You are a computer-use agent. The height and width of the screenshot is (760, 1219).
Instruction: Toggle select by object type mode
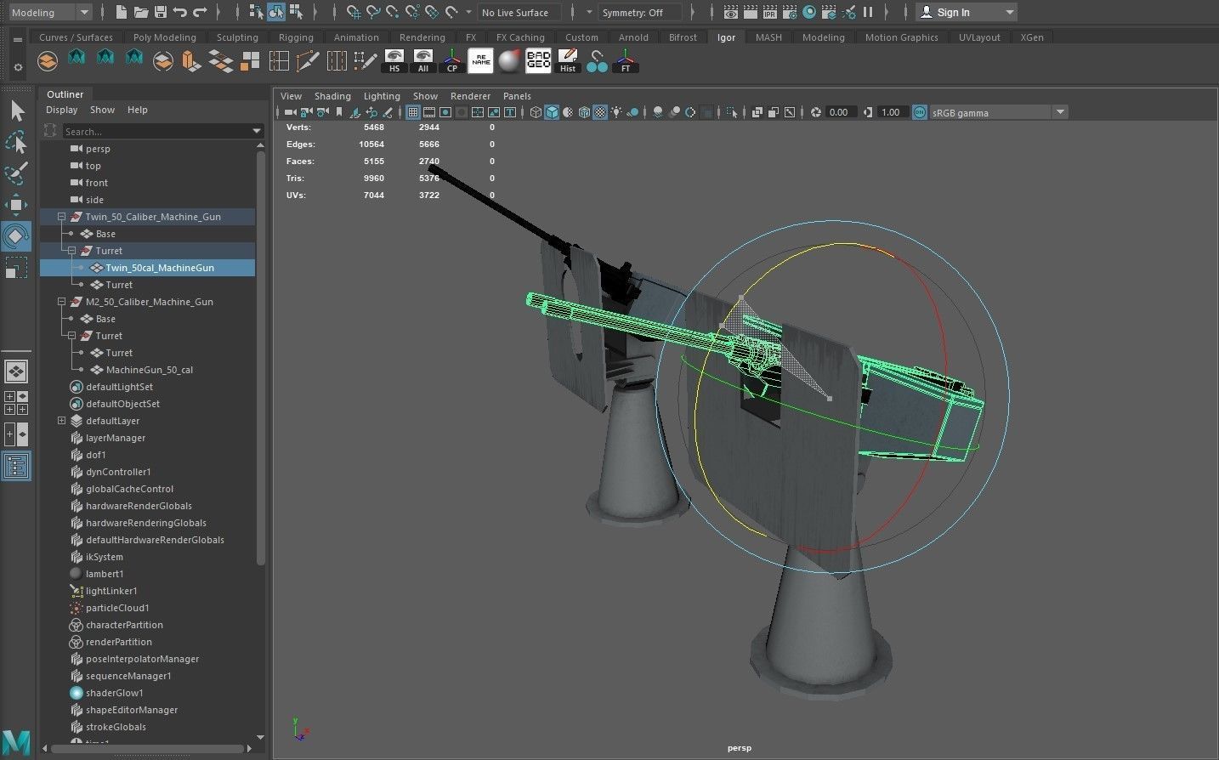pyautogui.click(x=276, y=12)
